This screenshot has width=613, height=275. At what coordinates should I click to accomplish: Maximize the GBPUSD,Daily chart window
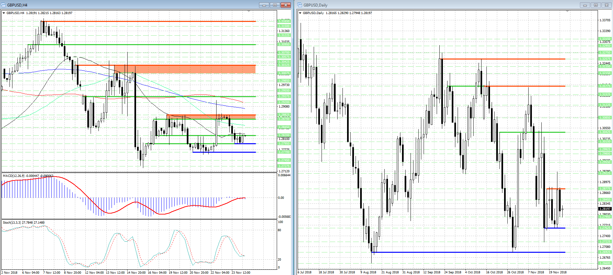[596, 5]
